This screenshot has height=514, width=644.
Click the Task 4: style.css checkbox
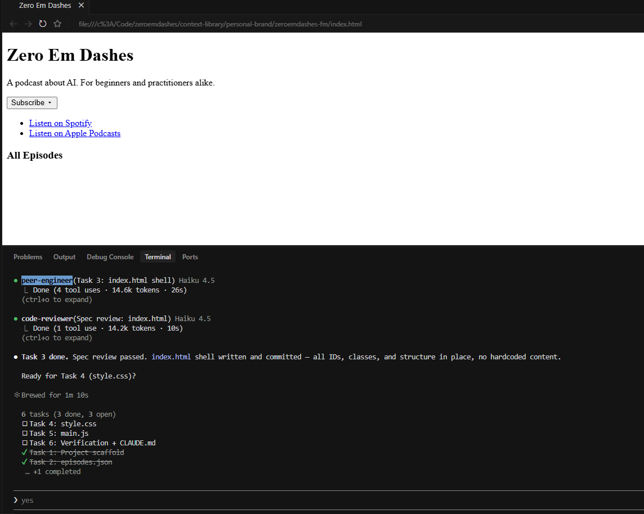click(25, 424)
